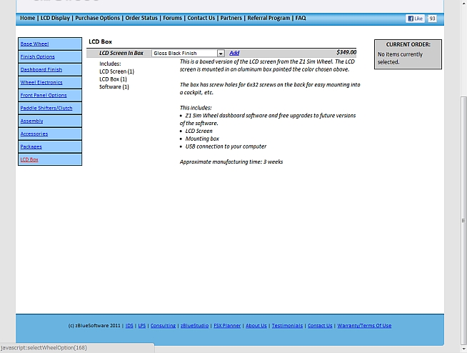Click the CURRENT ORDER heading

[x=408, y=44]
